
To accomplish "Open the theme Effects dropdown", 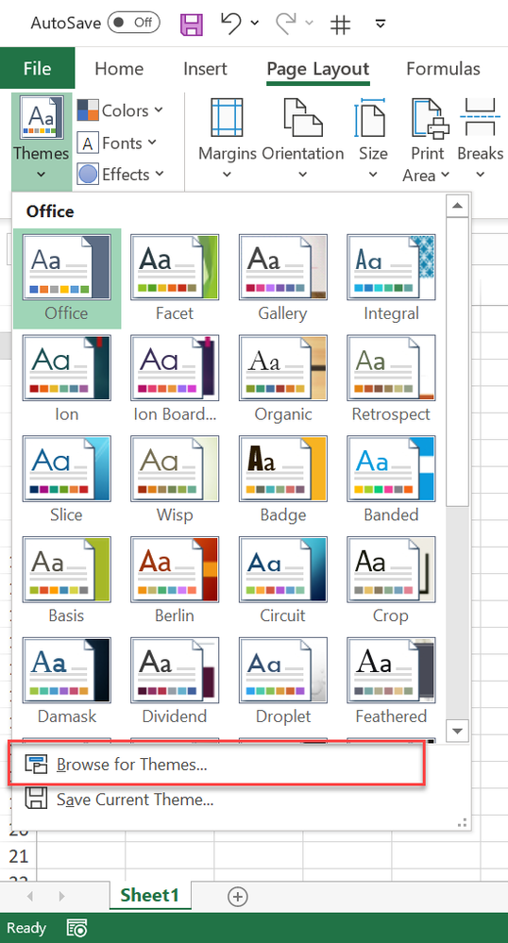I will coord(120,175).
